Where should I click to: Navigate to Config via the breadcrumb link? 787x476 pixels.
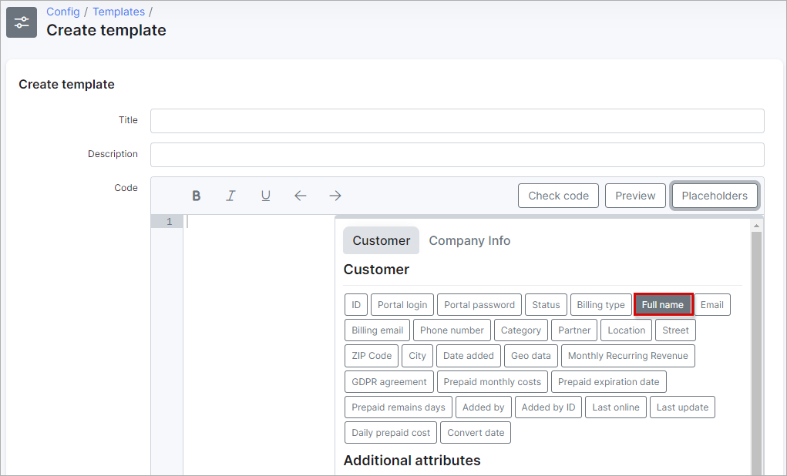coord(62,12)
